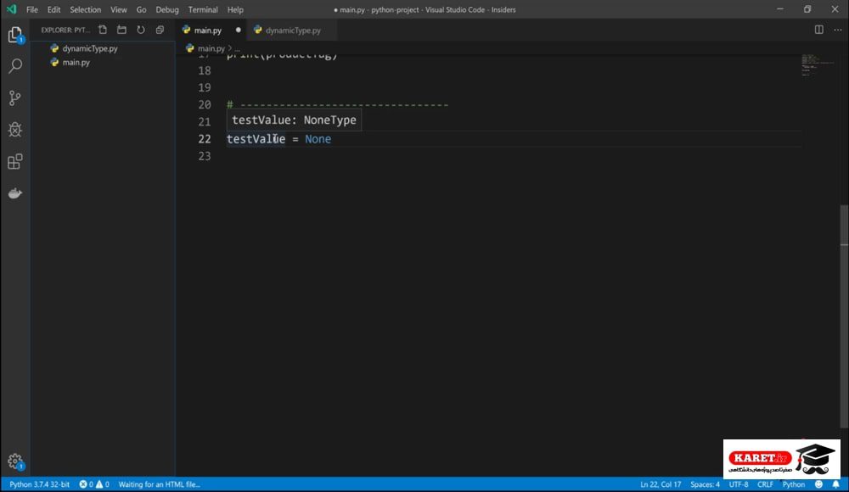Image resolution: width=849 pixels, height=492 pixels.
Task: Open the Selection menu
Action: 85,9
